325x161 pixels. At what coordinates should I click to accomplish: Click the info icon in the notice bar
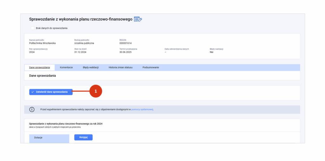tap(32, 109)
